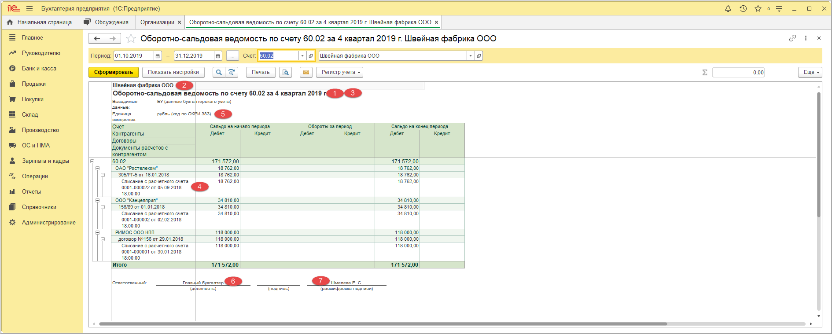Open Еще dropdown menu

point(810,72)
